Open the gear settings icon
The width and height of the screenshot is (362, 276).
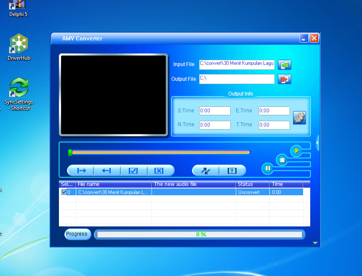click(x=299, y=117)
